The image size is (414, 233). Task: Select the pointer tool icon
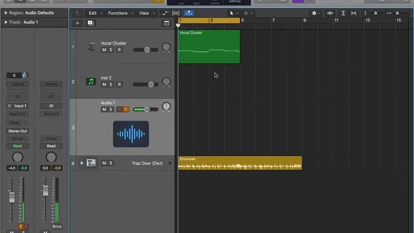coord(232,13)
